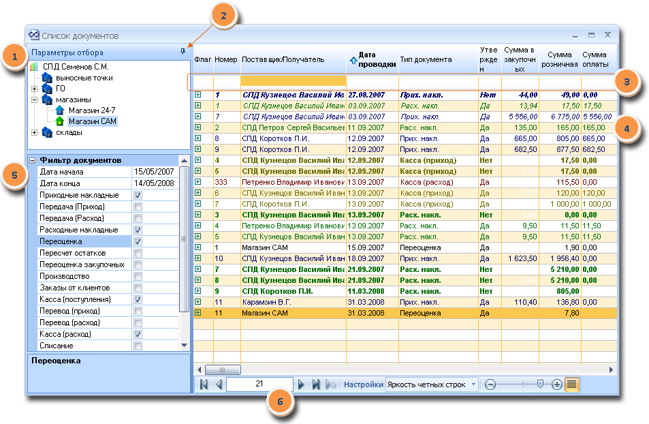649x424 pixels.
Task: Go to previous record icon
Action: click(219, 384)
